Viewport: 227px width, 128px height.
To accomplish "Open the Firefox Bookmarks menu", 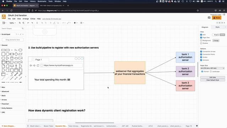I will point(42,1).
